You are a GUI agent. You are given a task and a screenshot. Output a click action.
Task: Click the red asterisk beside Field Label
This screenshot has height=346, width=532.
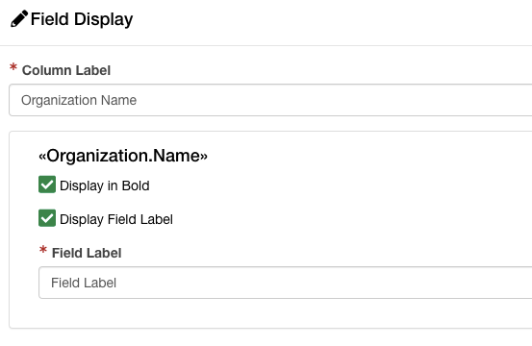click(x=43, y=250)
